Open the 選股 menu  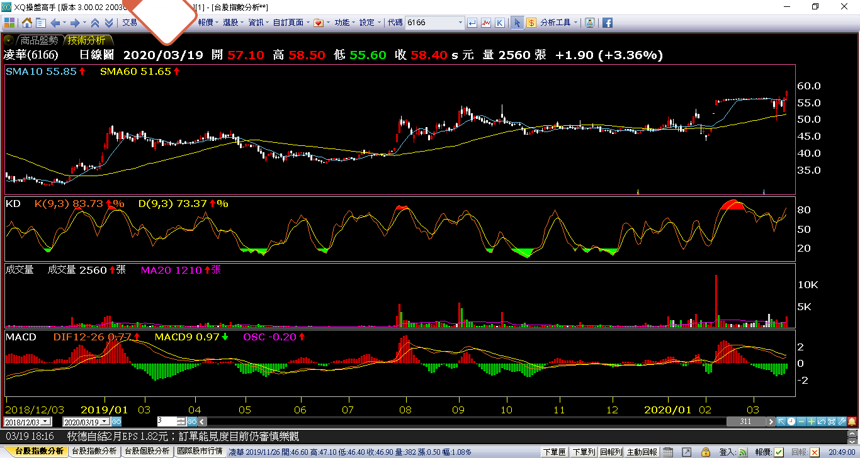233,23
